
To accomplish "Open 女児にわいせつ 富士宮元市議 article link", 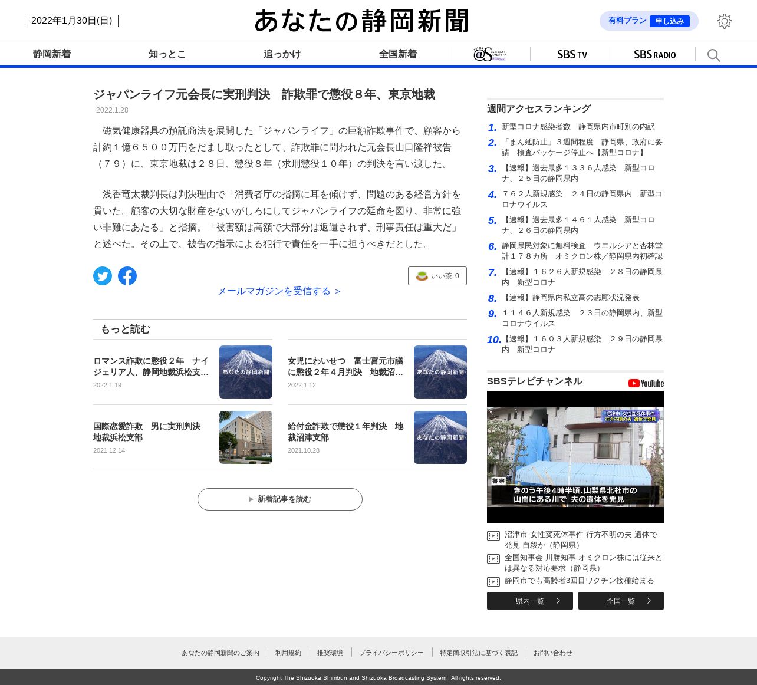I will 345,366.
